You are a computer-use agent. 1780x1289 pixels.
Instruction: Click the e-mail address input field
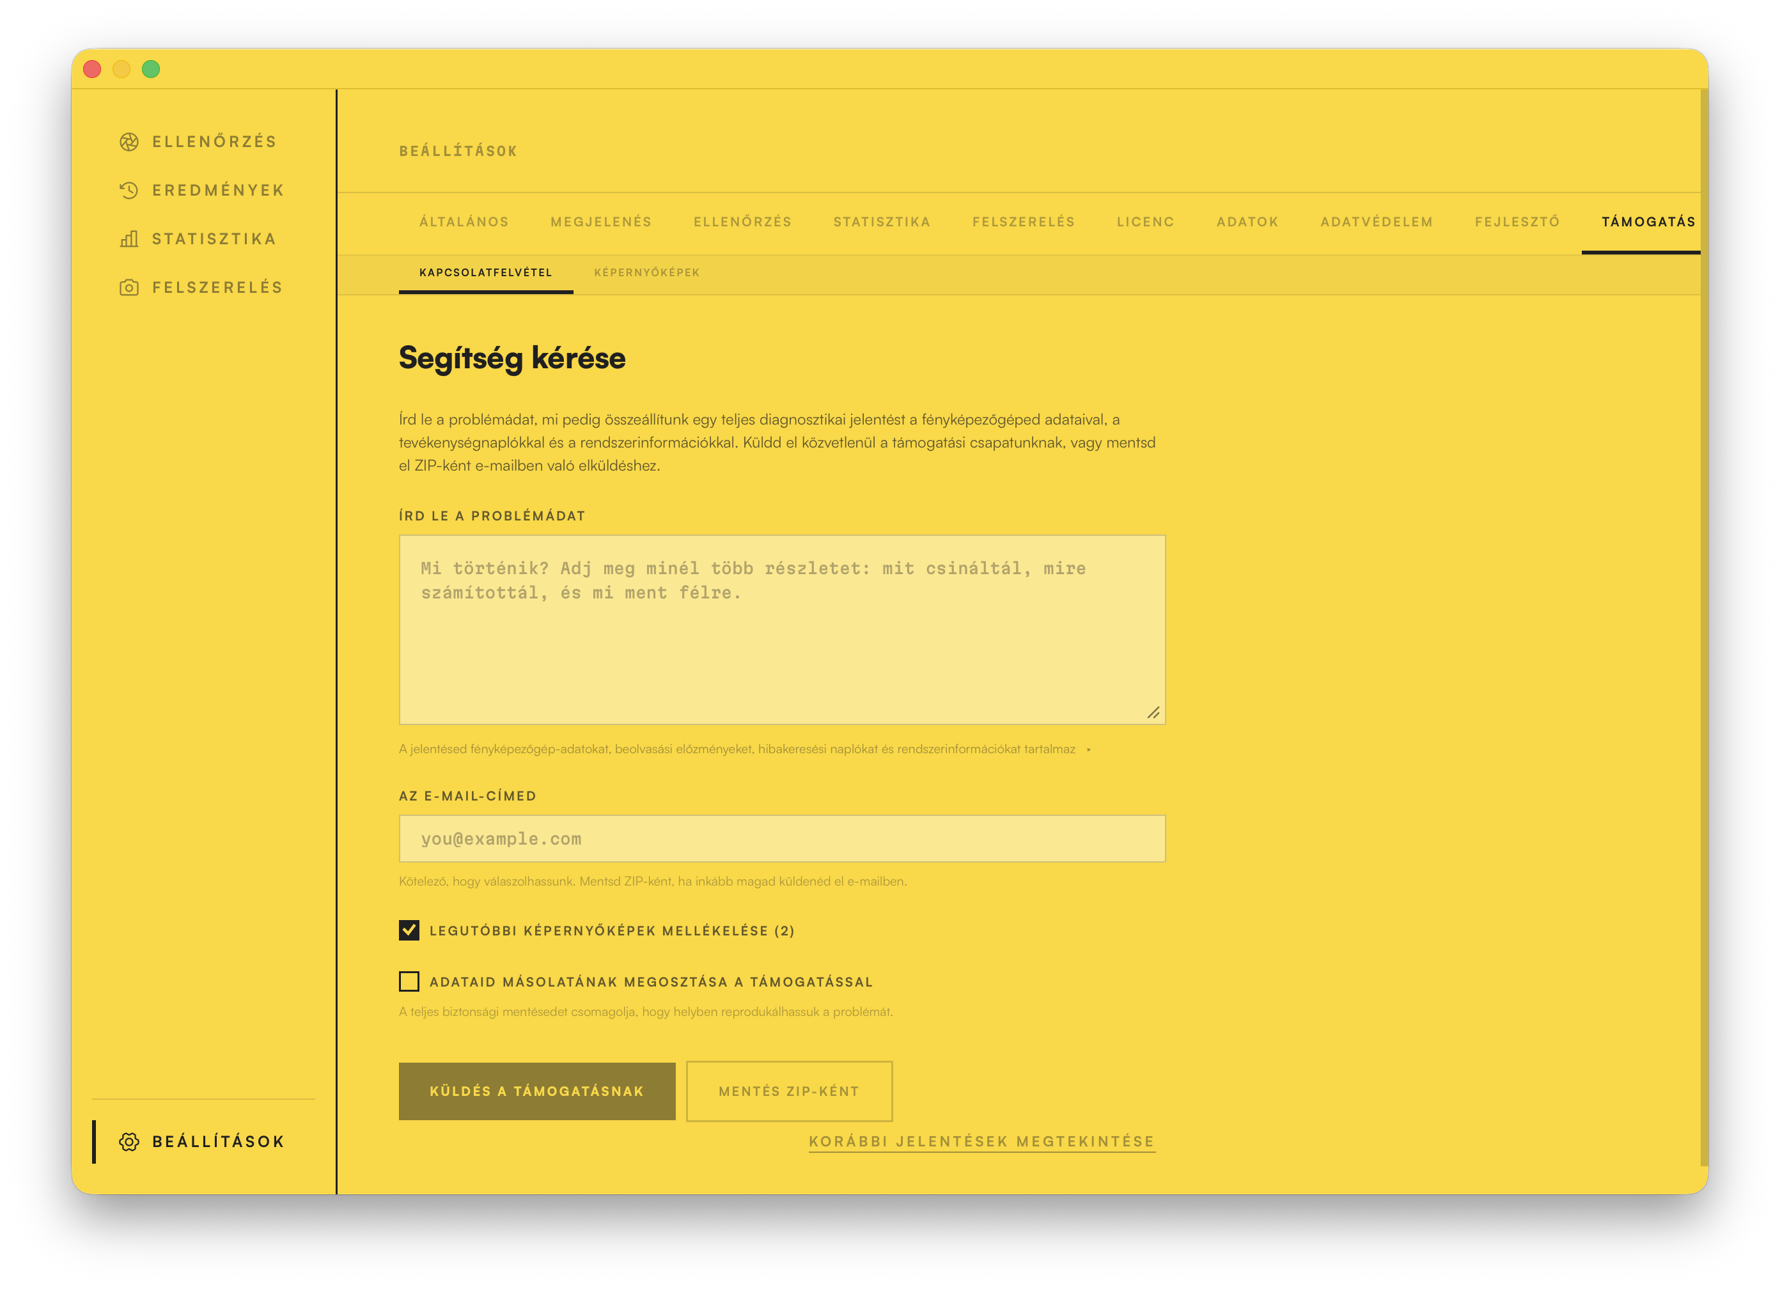tap(782, 838)
